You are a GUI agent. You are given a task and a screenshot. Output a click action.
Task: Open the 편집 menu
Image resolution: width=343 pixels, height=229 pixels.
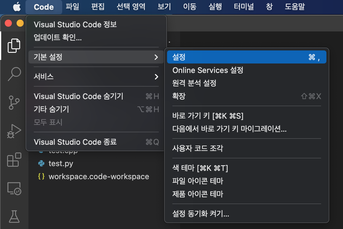click(x=98, y=7)
